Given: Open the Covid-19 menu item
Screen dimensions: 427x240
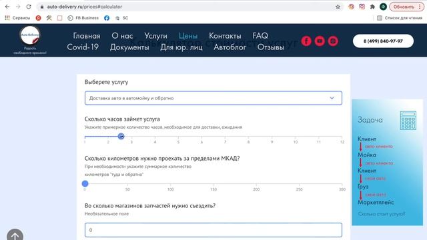Looking at the screenshot, I should point(83,47).
